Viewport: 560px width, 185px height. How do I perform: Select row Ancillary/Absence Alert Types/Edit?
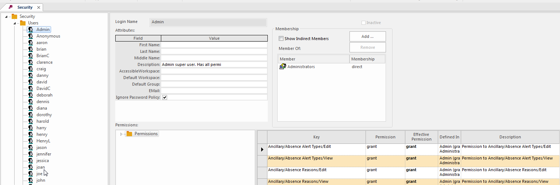(409, 149)
